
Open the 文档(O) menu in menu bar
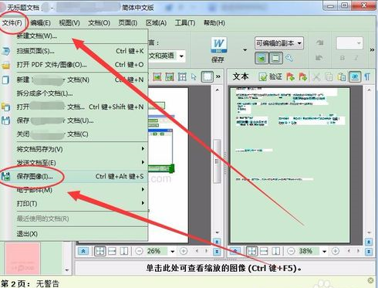tap(99, 23)
